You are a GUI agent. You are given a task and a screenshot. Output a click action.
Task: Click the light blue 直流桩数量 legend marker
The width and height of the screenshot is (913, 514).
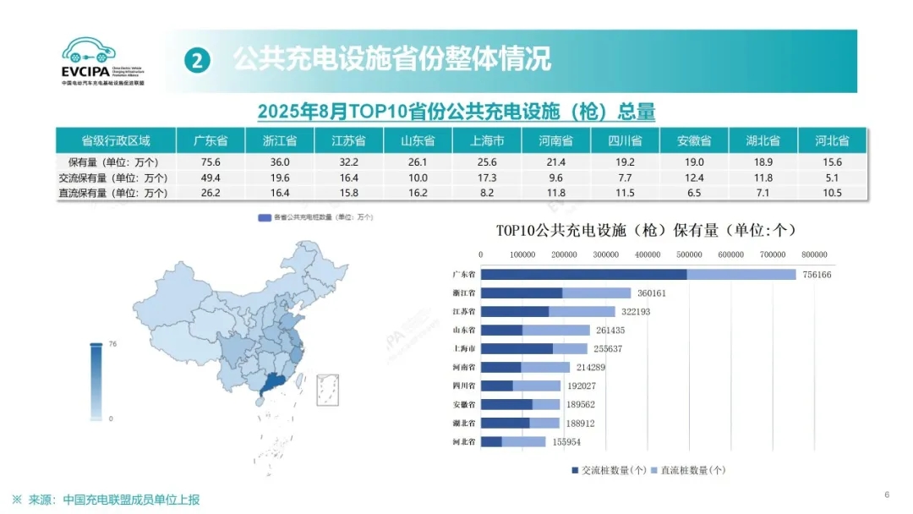point(654,470)
